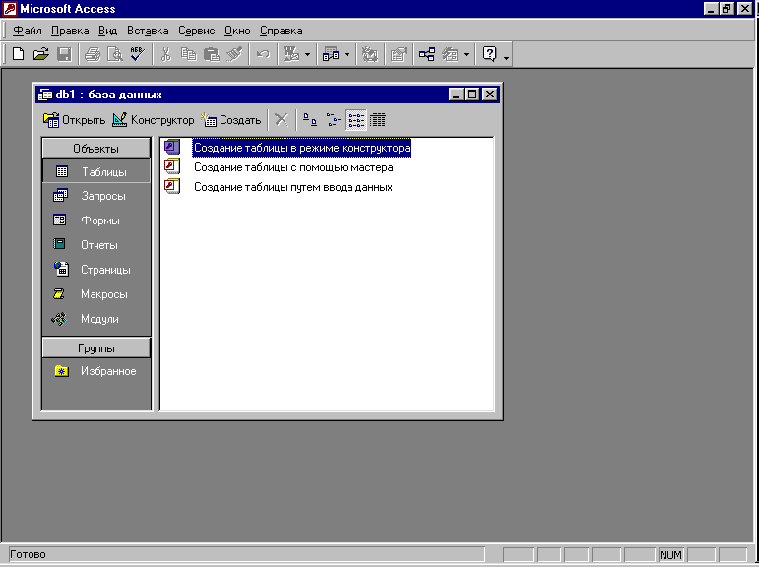Open Print Preview from the toolbar
The width and height of the screenshot is (759, 567).
point(115,54)
